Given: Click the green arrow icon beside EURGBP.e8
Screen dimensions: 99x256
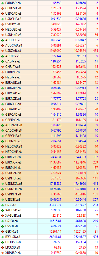Looking at the screenshot, I should 2,88.
